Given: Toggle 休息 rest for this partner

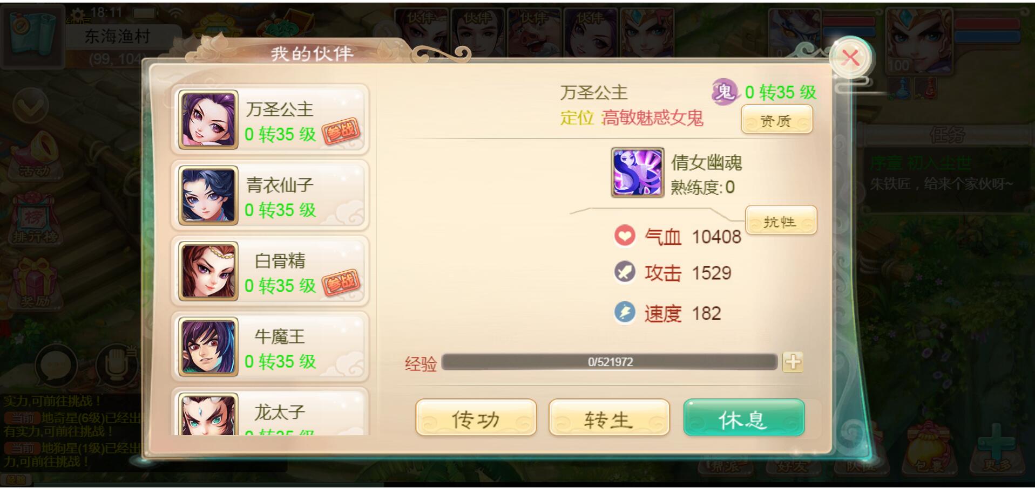Looking at the screenshot, I should coord(744,418).
